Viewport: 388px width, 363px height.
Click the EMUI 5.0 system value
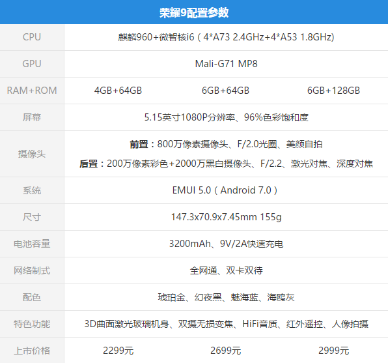(226, 190)
